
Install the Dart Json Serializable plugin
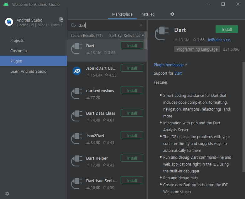point(132,181)
